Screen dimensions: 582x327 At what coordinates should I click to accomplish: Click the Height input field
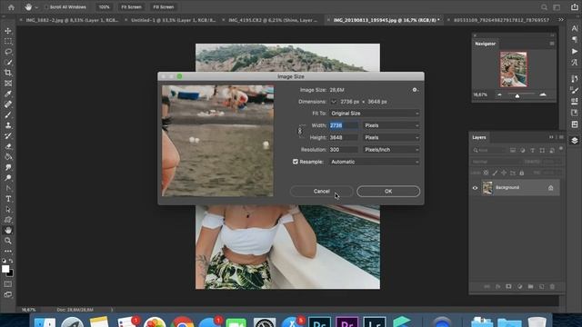pyautogui.click(x=344, y=137)
